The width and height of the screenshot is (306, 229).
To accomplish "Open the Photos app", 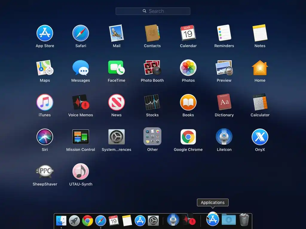I will pos(188,68).
